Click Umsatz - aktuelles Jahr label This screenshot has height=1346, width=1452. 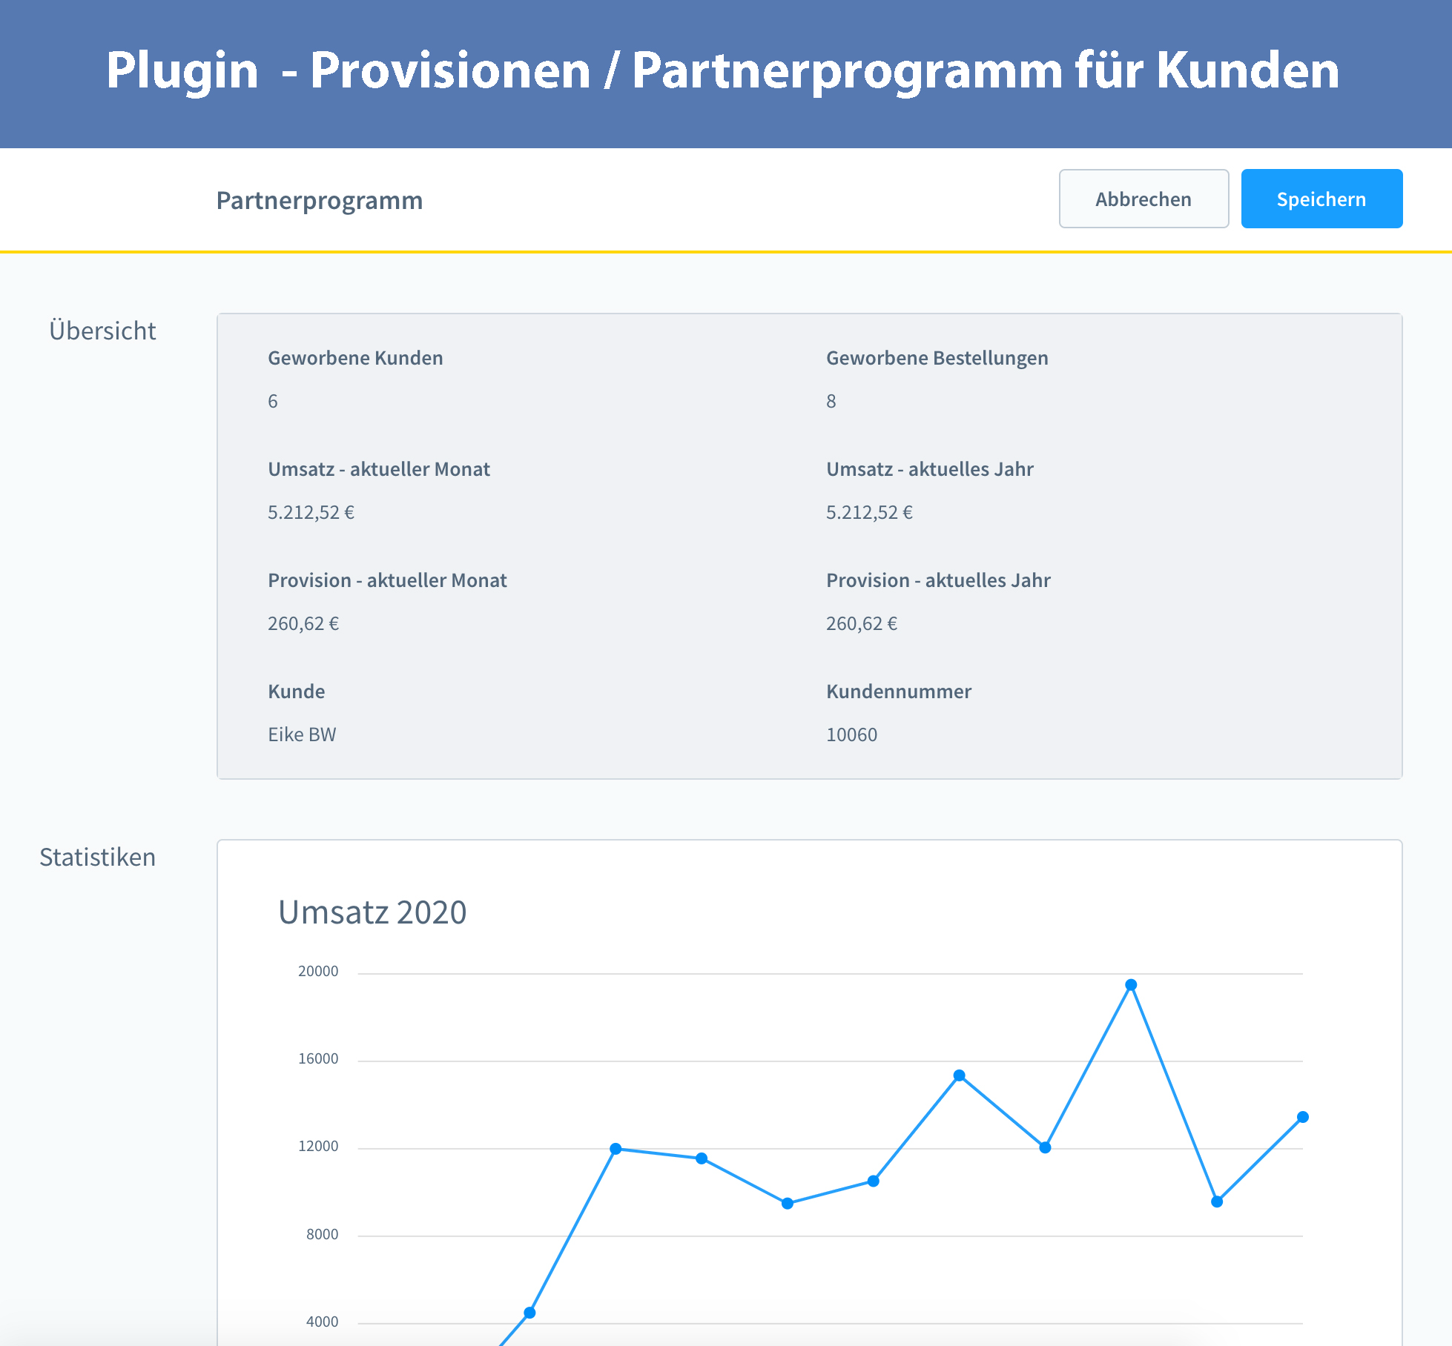tap(930, 469)
